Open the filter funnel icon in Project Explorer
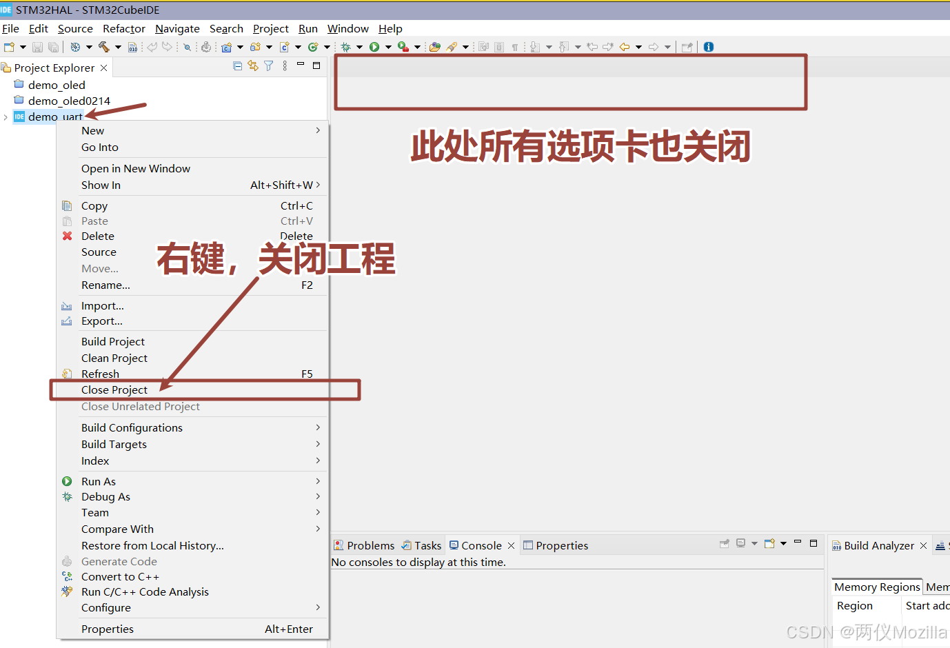This screenshot has width=950, height=648. pos(268,65)
